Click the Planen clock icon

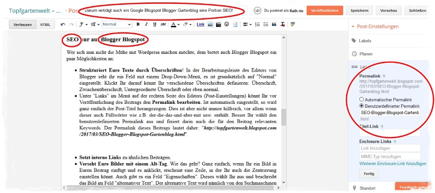[354, 54]
